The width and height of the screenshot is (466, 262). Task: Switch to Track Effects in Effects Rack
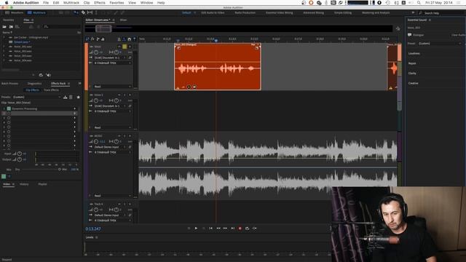(51, 90)
